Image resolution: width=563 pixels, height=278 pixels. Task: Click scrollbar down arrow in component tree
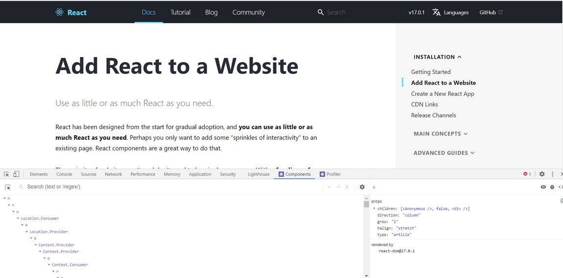(x=366, y=276)
